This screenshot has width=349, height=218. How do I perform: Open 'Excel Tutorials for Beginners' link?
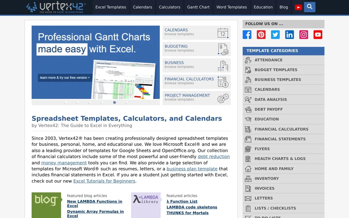[x=104, y=181]
